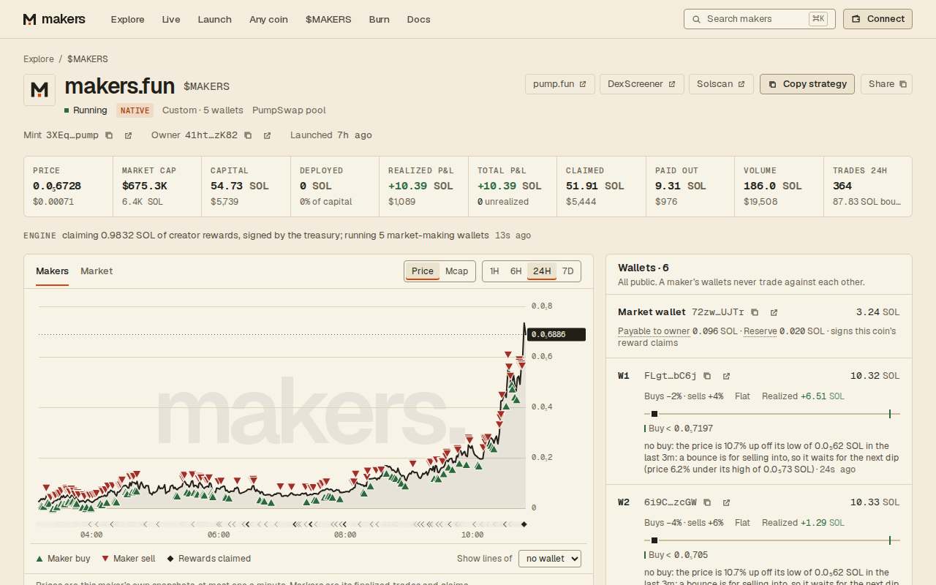Click the $675.3K market cap value

click(x=145, y=186)
